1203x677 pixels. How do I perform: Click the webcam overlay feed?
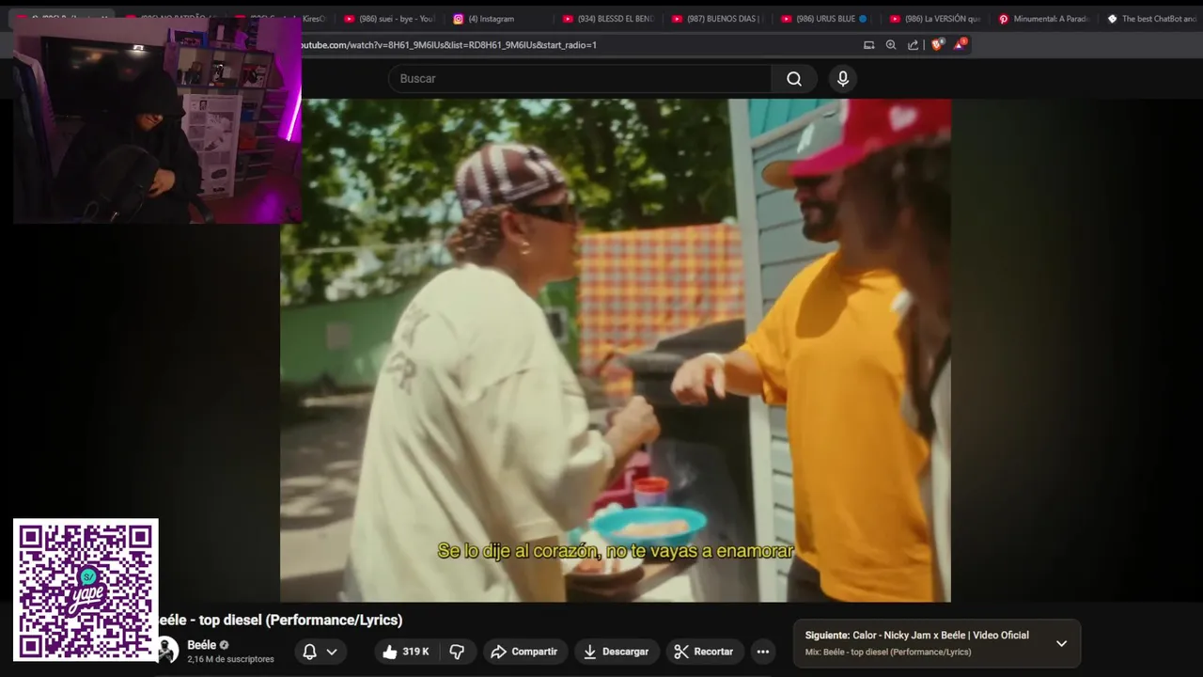(157, 120)
